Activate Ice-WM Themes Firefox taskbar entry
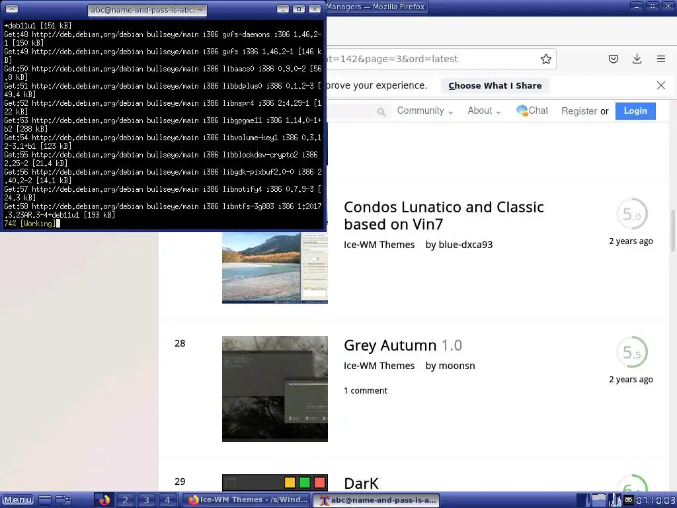Viewport: 677px width, 508px height. pyautogui.click(x=247, y=500)
